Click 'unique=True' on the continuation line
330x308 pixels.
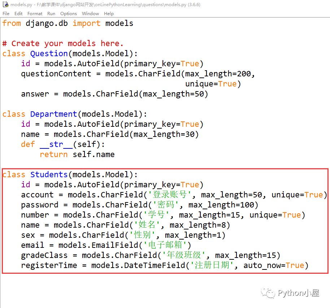pyautogui.click(x=211, y=84)
